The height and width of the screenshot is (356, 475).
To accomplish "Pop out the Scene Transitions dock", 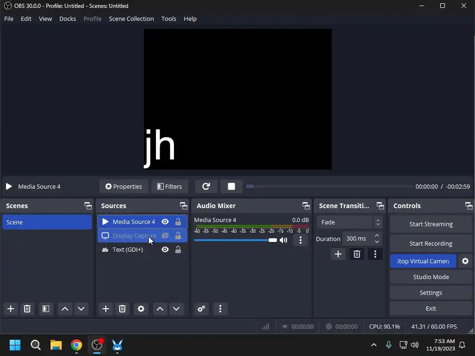I will click(380, 206).
